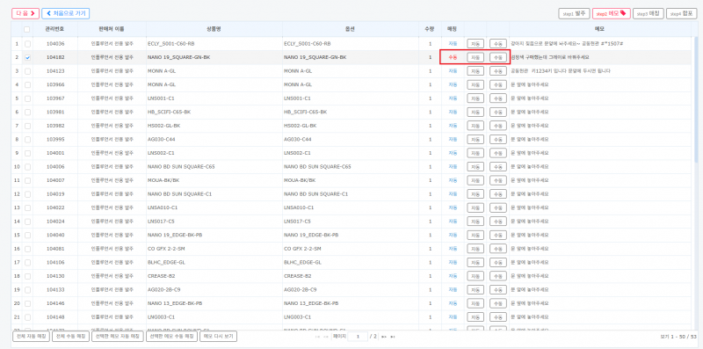Check the checkbox for order 104006

point(28,166)
